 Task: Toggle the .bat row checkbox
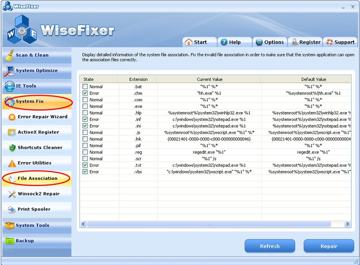(85, 87)
